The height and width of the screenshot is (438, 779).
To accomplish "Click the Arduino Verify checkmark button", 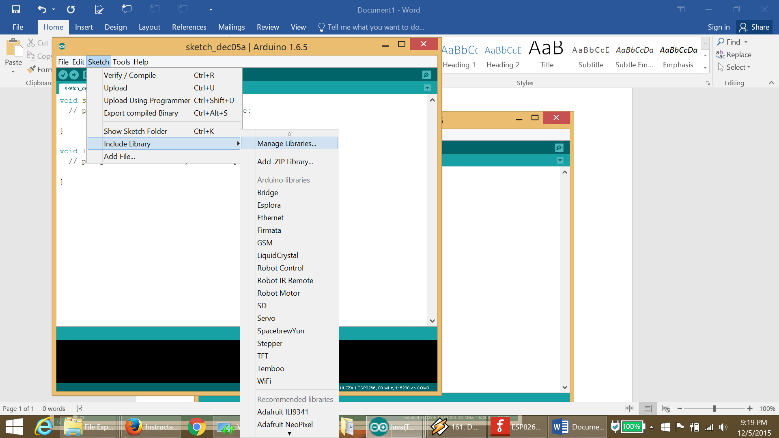I will coord(63,75).
